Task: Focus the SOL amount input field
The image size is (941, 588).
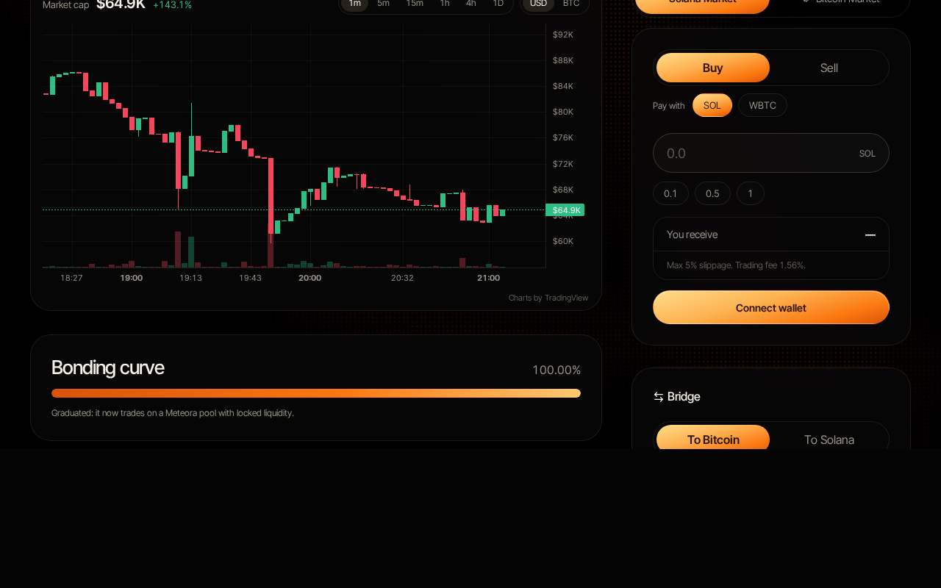Action: click(x=771, y=153)
